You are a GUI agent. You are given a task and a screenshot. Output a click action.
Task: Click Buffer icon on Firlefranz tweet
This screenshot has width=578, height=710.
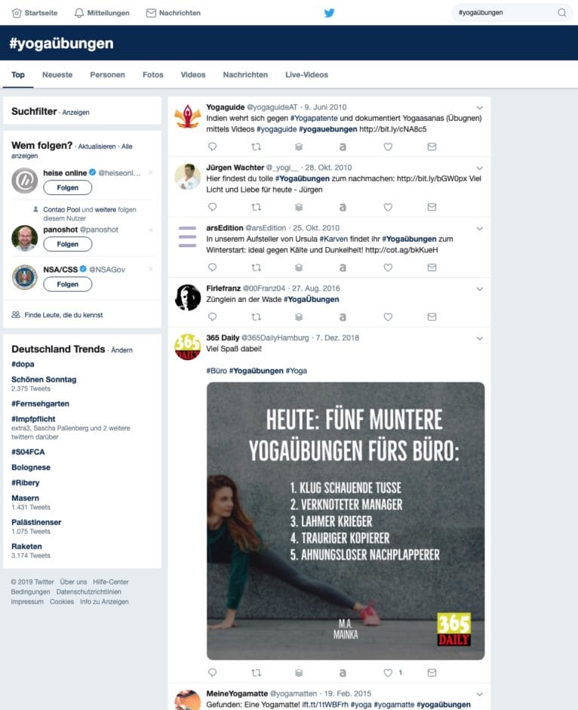299,317
